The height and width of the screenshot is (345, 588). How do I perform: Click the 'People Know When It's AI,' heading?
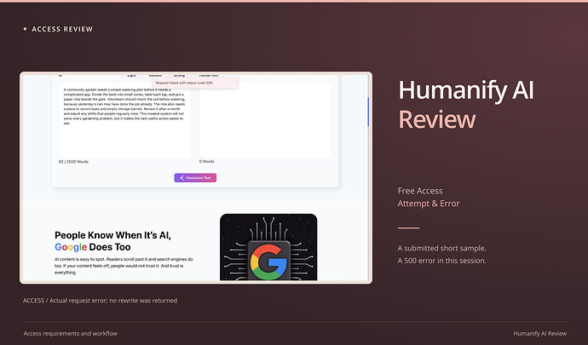tap(112, 235)
